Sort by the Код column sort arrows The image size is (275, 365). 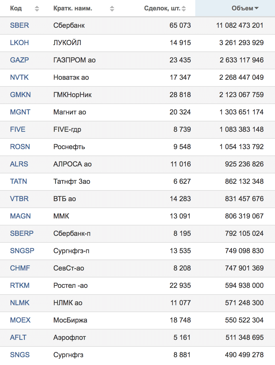(x=37, y=9)
